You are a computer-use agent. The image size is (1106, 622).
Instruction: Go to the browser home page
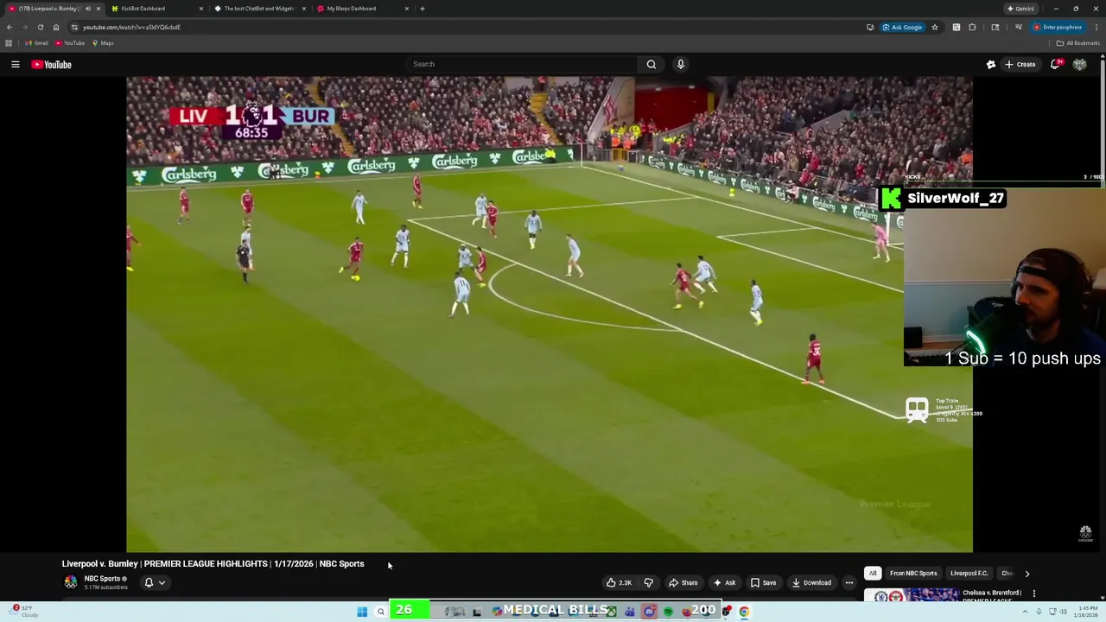click(56, 27)
